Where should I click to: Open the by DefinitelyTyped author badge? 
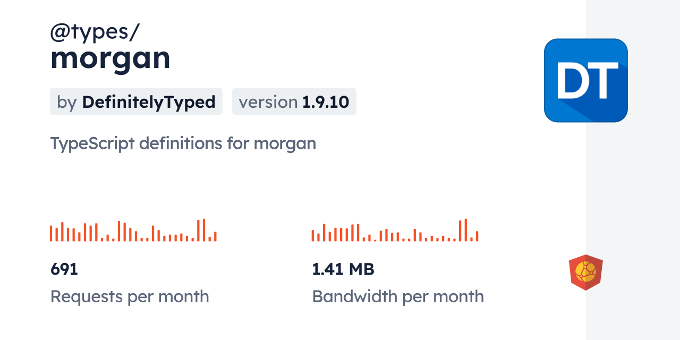pos(136,101)
